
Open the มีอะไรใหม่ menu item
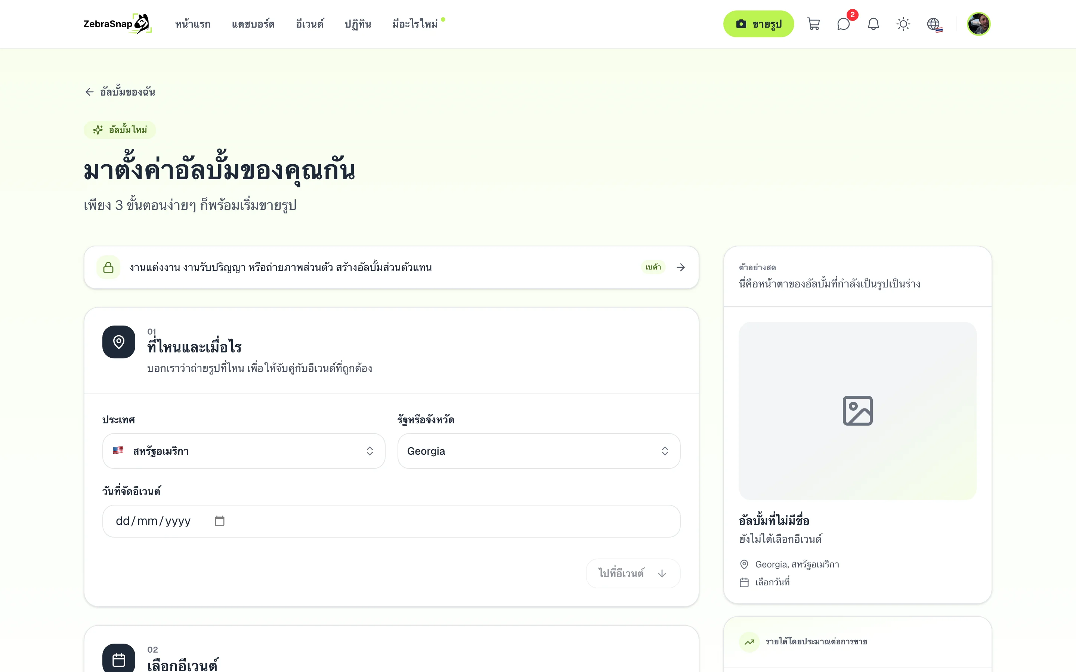[x=415, y=24]
